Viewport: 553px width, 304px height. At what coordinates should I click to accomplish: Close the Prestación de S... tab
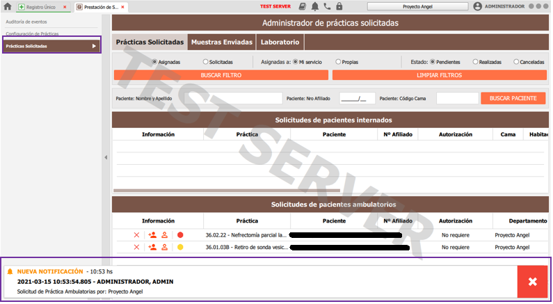click(x=122, y=7)
